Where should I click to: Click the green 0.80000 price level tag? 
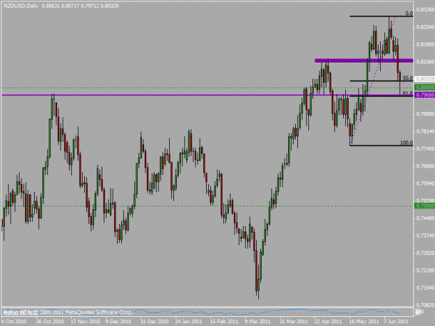click(x=425, y=88)
